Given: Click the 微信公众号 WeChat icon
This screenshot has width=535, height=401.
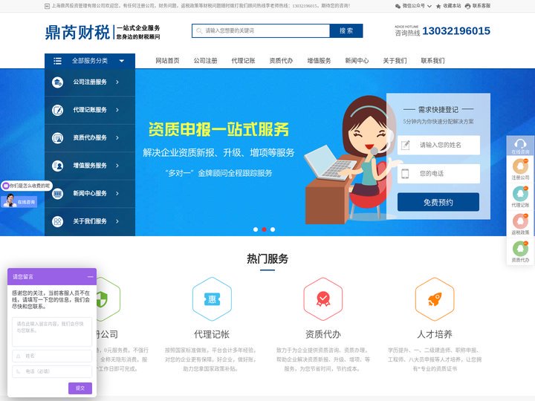Looking at the screenshot, I should click(398, 6).
